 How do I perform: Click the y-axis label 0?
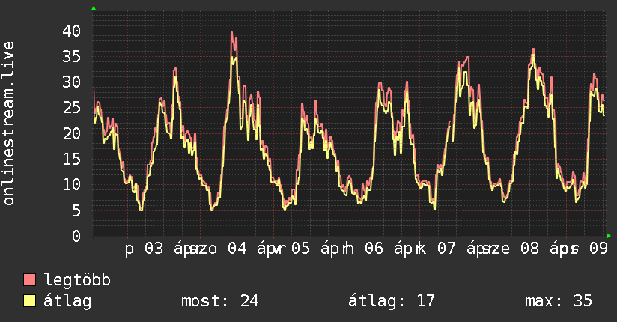(76, 236)
